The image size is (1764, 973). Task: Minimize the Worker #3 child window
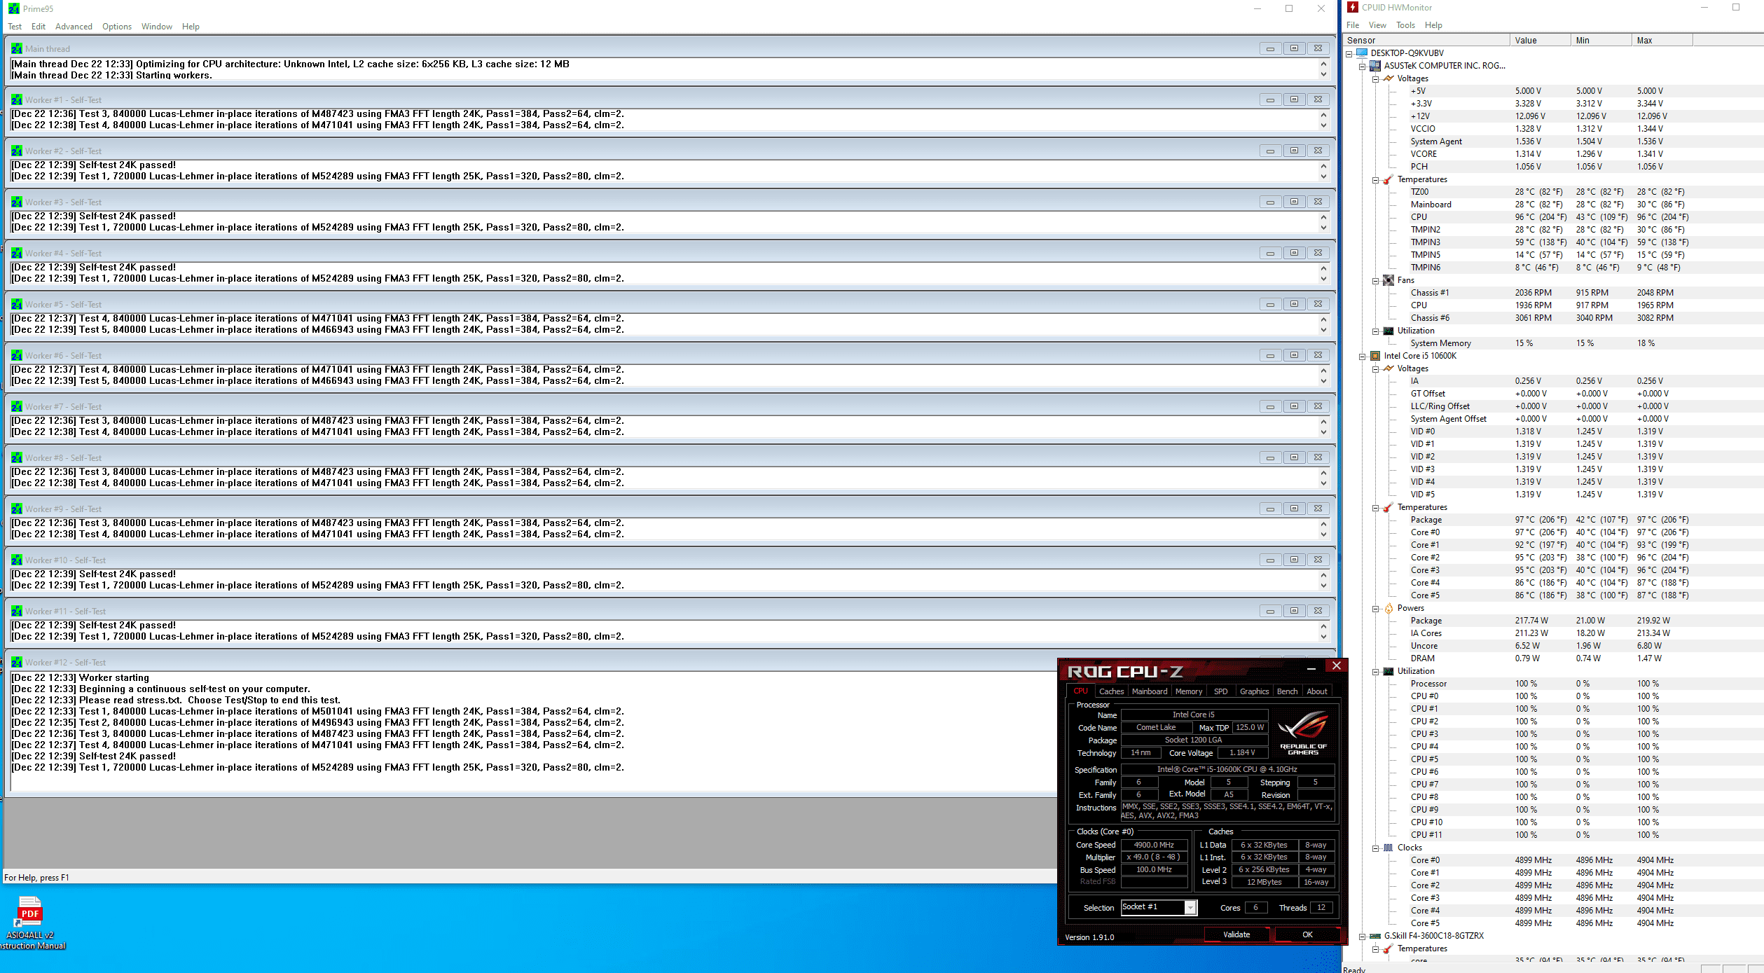1270,202
